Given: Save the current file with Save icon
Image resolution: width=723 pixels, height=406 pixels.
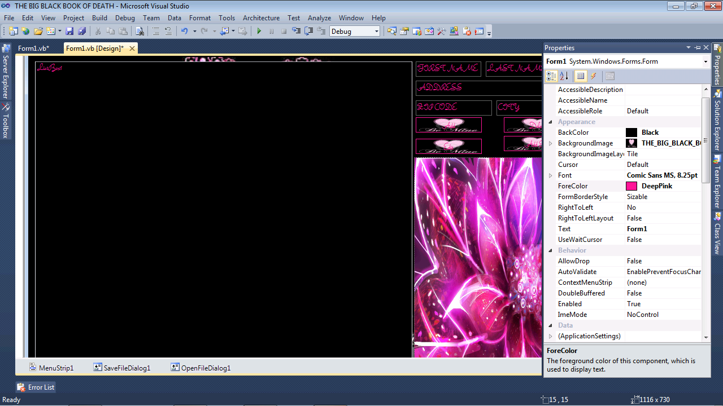Looking at the screenshot, I should (x=69, y=32).
